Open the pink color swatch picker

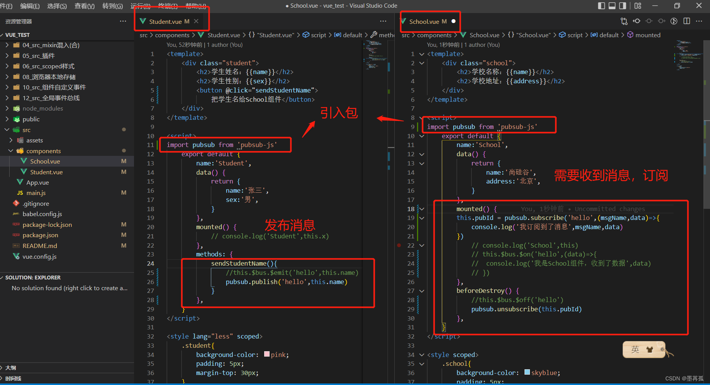pos(267,354)
